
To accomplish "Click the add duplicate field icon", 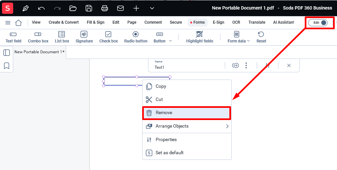I will (236, 65).
